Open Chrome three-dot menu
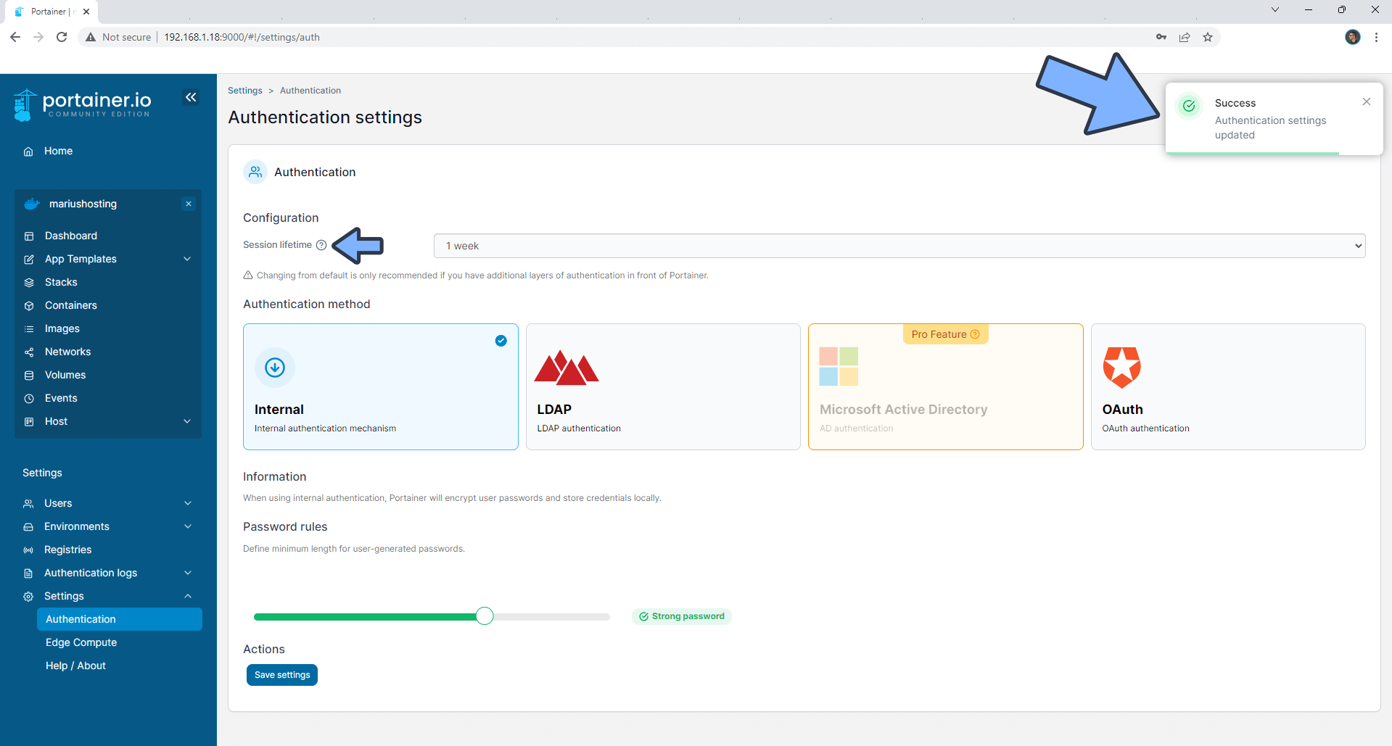 pos(1376,37)
